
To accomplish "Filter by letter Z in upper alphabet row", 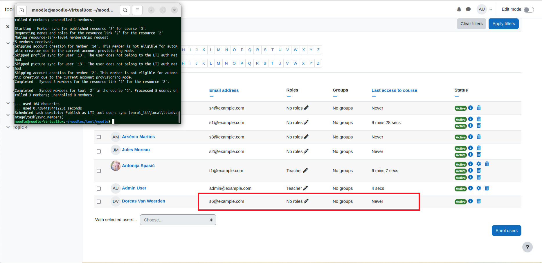I will point(318,50).
